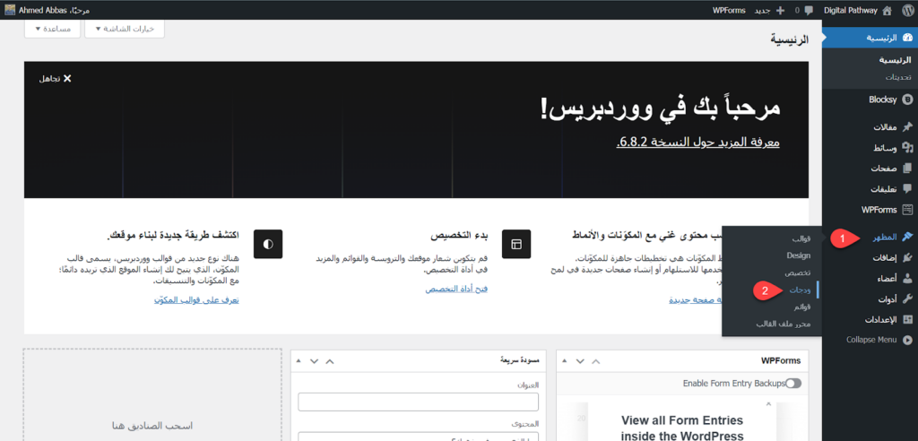Open the Blocksy sidebar icon
This screenshot has height=441, width=918.
[x=907, y=99]
